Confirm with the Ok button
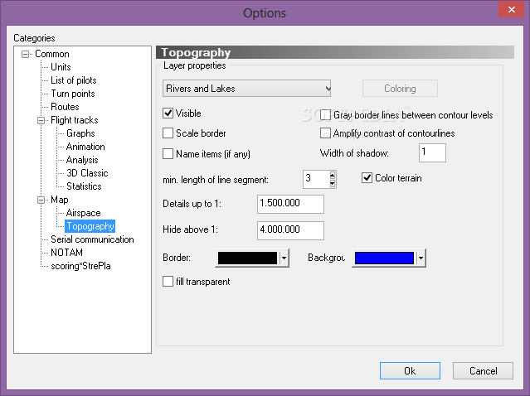 [410, 370]
